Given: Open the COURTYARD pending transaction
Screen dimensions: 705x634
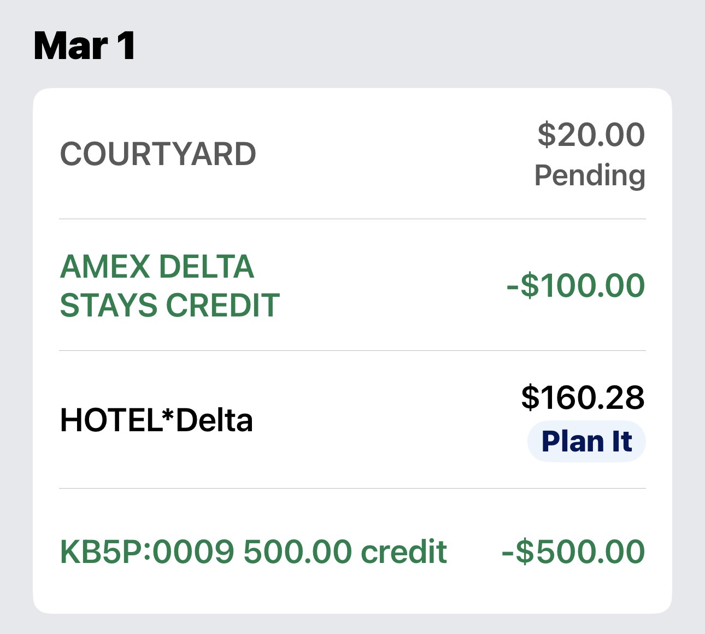Looking at the screenshot, I should pos(158,154).
